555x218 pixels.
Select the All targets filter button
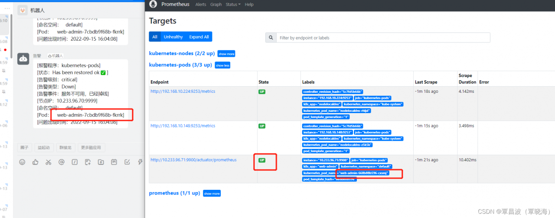coord(155,37)
